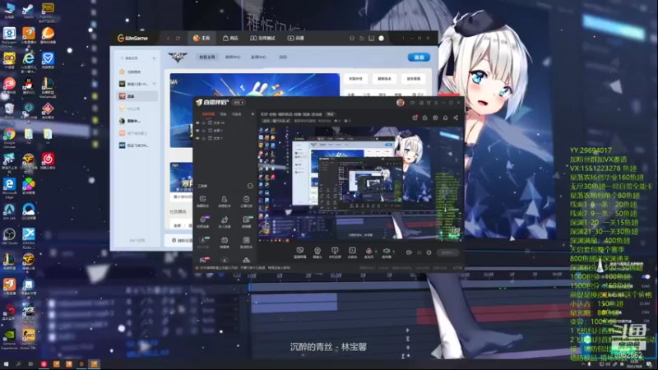
Task: Toggle visibility of 文本 16 source
Action: [x=197, y=123]
